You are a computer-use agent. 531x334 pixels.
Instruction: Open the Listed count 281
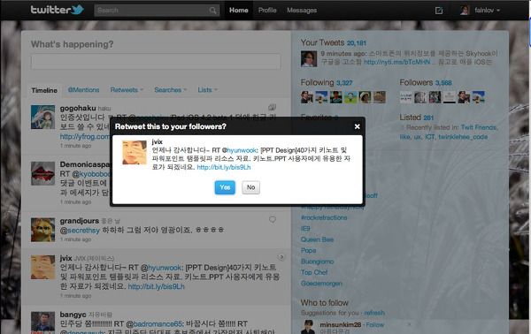[x=428, y=118]
